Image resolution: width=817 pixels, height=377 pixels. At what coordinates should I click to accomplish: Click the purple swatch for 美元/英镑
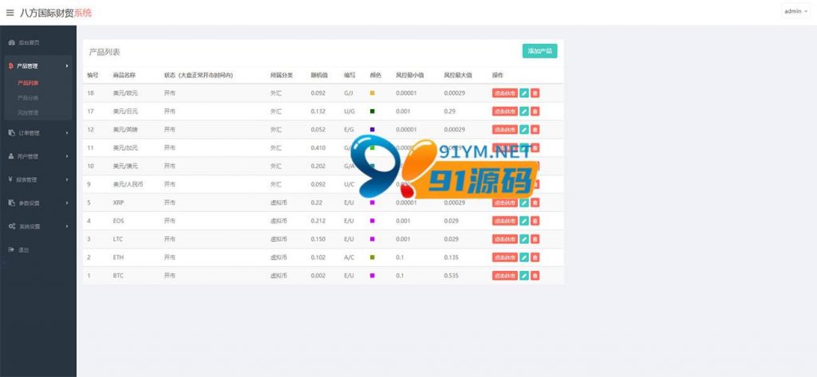[x=372, y=130]
